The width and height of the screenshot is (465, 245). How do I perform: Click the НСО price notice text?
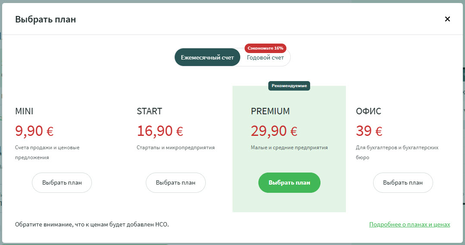[92, 225]
